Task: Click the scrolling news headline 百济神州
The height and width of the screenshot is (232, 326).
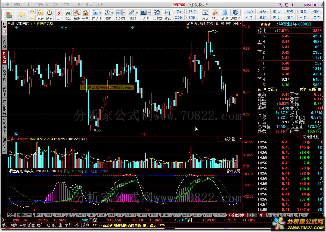Action: [128, 225]
